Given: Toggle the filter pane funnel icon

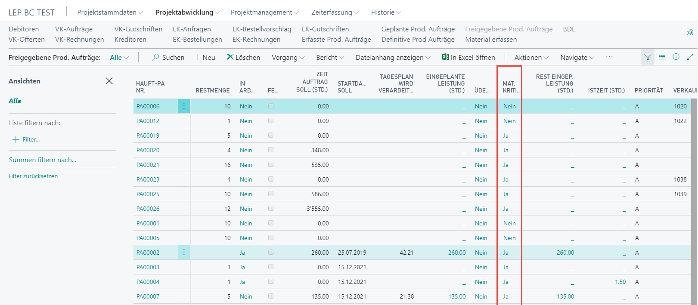Looking at the screenshot, I should click(x=648, y=57).
